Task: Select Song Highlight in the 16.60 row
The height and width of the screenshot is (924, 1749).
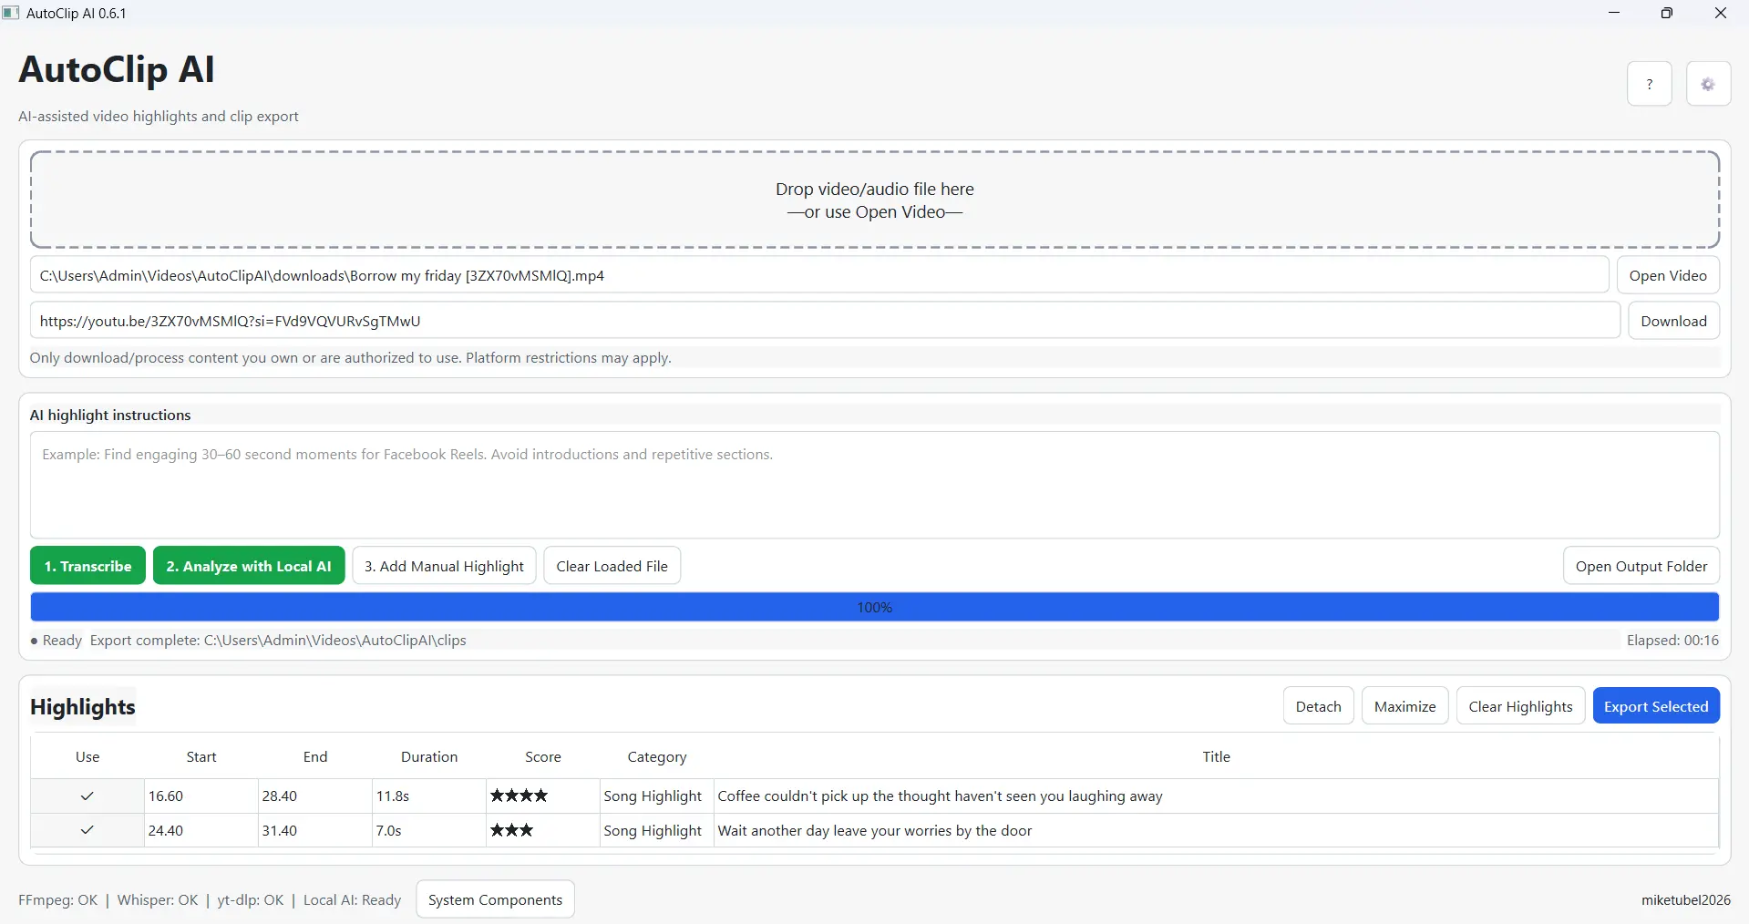Action: click(x=657, y=796)
